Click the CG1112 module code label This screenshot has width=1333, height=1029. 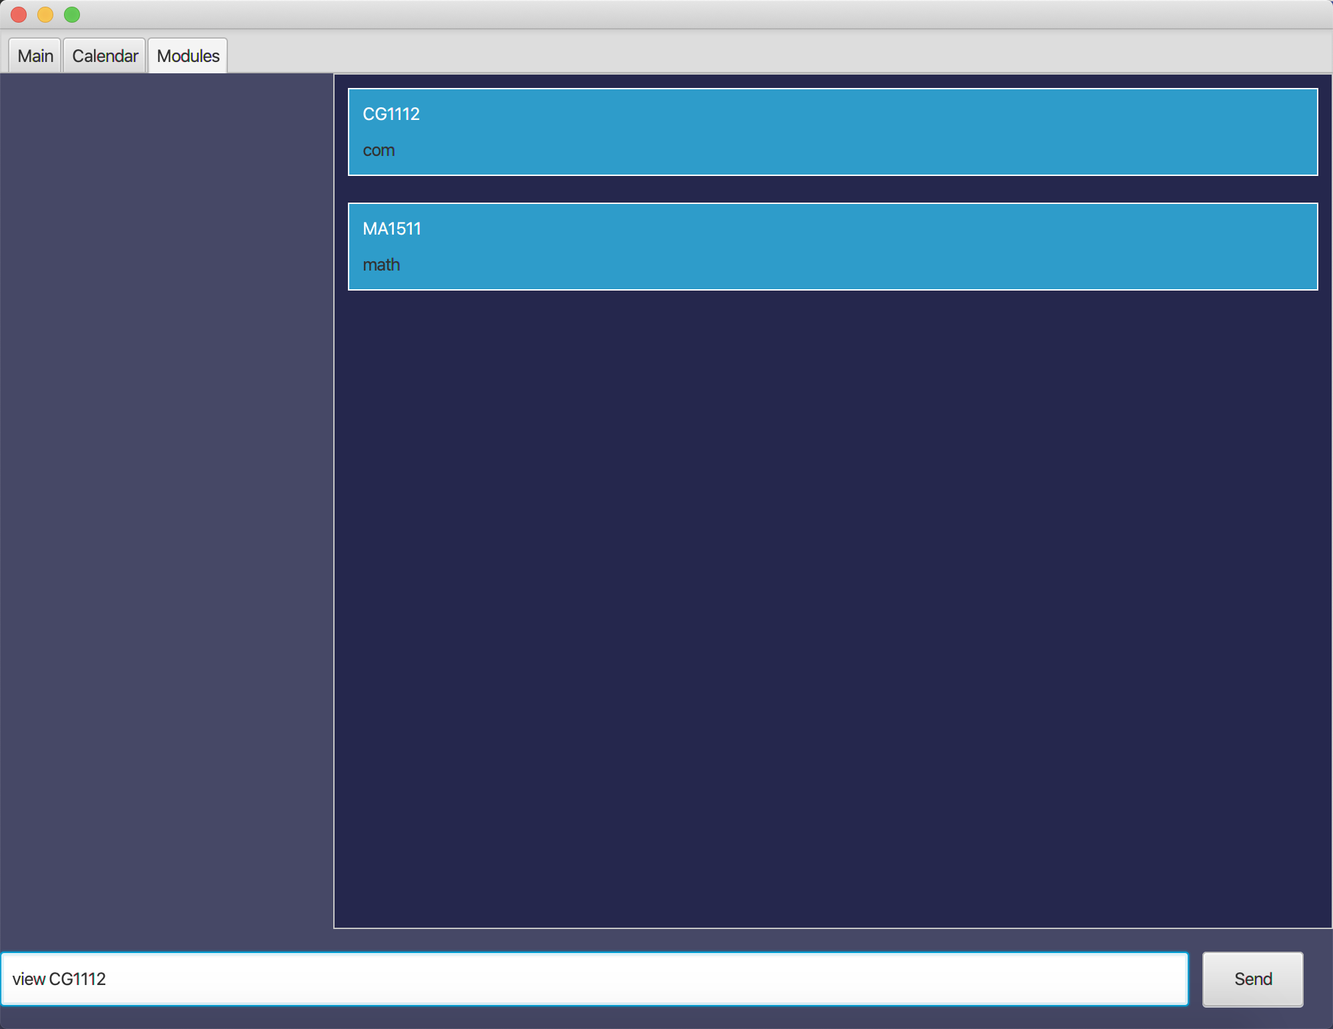[x=391, y=114]
